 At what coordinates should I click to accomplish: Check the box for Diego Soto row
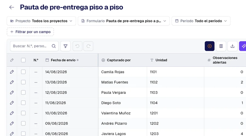(x=23, y=103)
